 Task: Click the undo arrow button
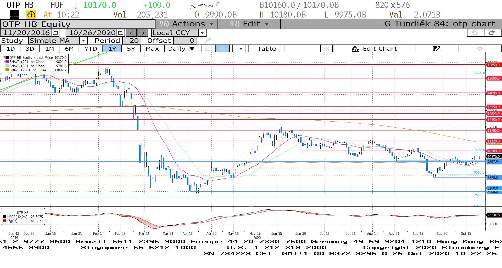click(x=475, y=33)
